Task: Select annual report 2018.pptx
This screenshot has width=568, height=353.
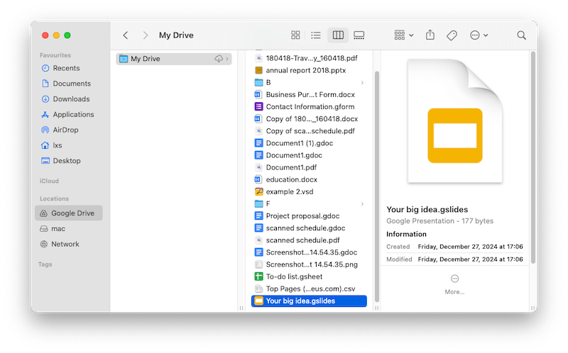Action: pyautogui.click(x=309, y=70)
